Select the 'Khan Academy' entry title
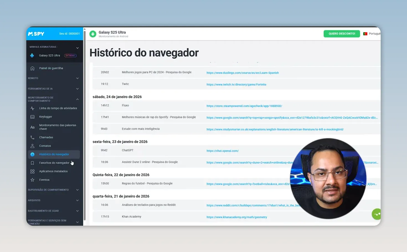Image resolution: width=407 pixels, height=252 pixels. pyautogui.click(x=132, y=217)
